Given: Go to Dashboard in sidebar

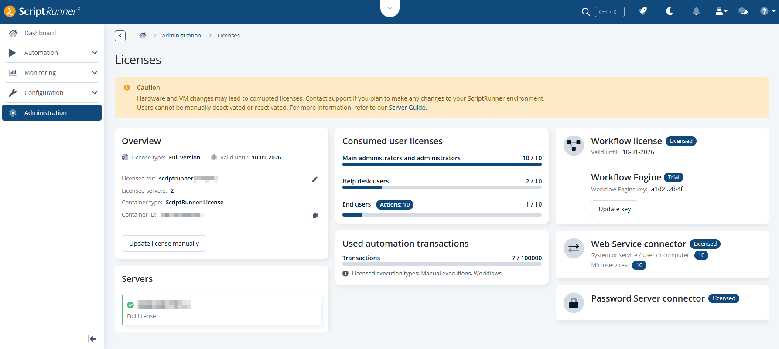Looking at the screenshot, I should [x=52, y=33].
